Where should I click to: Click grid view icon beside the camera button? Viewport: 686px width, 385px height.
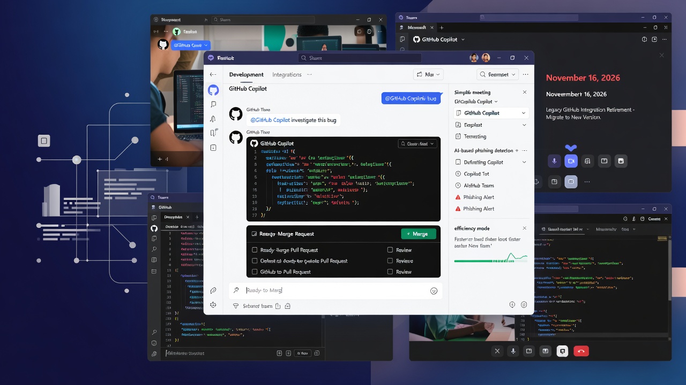588,161
